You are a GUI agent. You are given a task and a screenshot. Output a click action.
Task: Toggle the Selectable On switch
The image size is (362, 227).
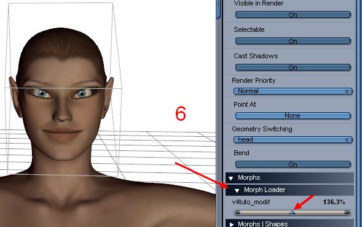pos(293,41)
